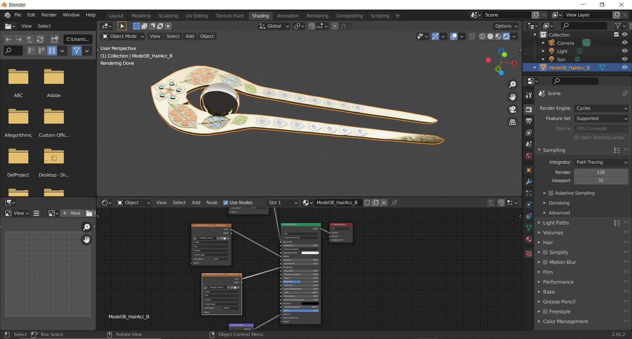Create a new folder in file browser
The image size is (632, 339).
pos(54,39)
